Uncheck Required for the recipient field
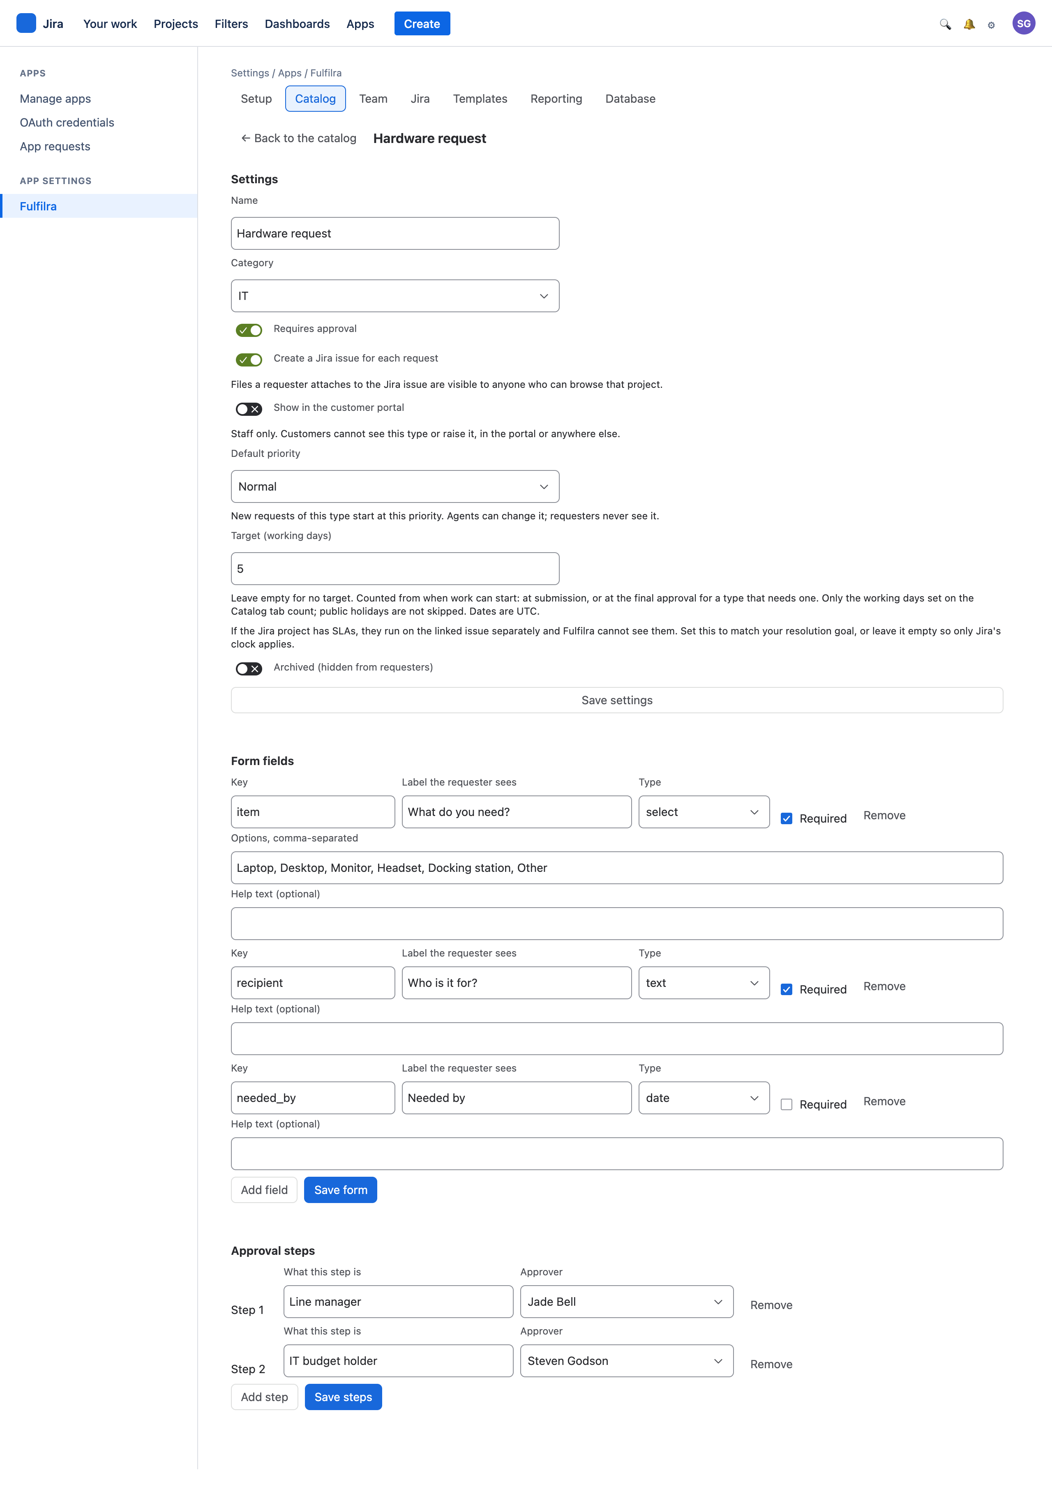The width and height of the screenshot is (1052, 1489). pyautogui.click(x=786, y=990)
